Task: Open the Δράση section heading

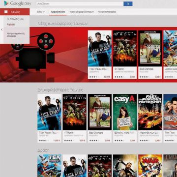Action: click(43, 150)
